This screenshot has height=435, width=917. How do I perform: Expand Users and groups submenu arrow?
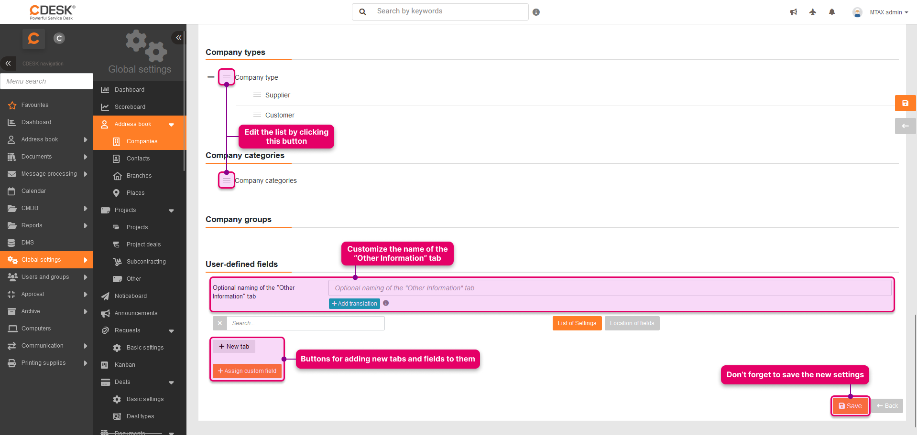[x=86, y=277]
